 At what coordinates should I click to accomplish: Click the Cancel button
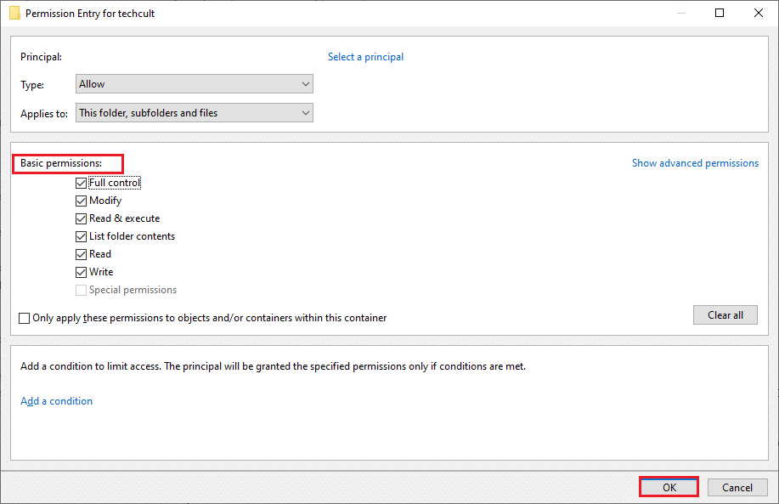tap(737, 488)
